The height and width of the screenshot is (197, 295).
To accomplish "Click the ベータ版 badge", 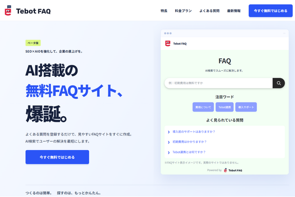I will point(33,43).
